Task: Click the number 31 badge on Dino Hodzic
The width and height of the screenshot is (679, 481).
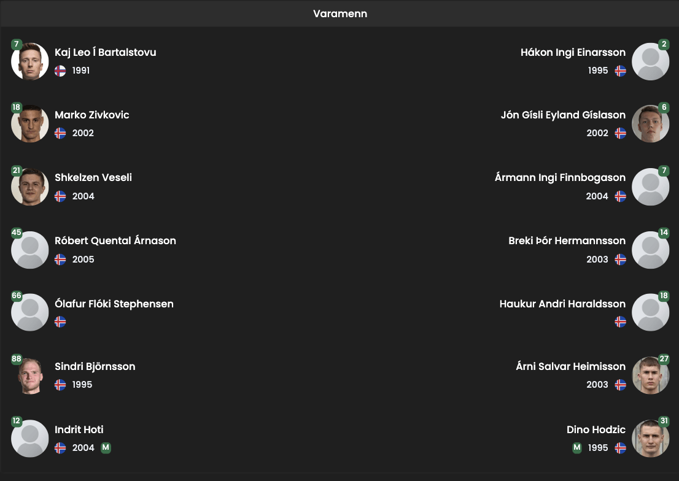Action: pyautogui.click(x=664, y=421)
